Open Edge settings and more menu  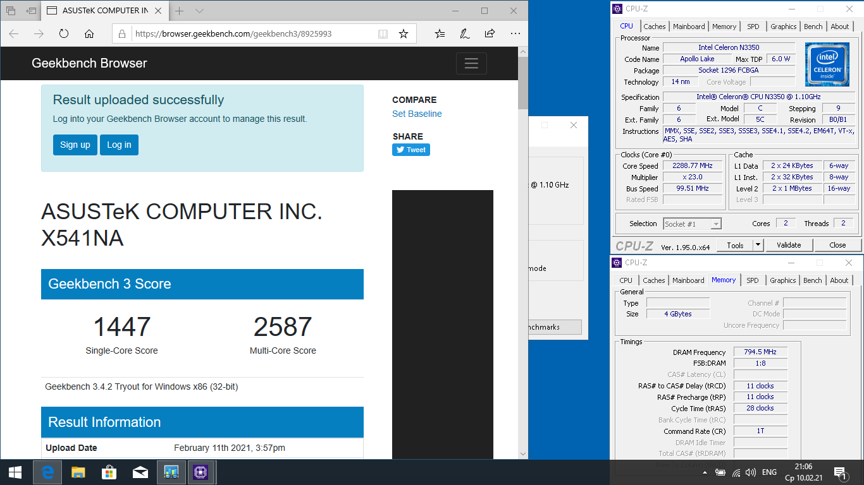tap(515, 34)
